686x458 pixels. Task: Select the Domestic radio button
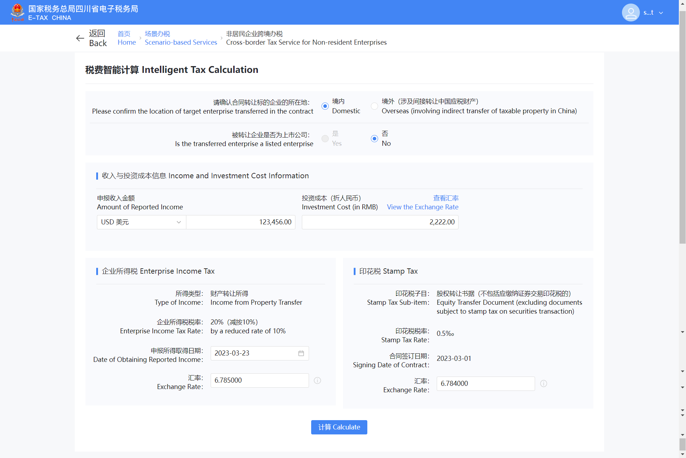click(x=325, y=106)
